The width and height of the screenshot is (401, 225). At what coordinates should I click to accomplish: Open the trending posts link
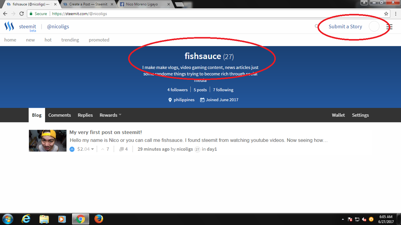(x=70, y=40)
